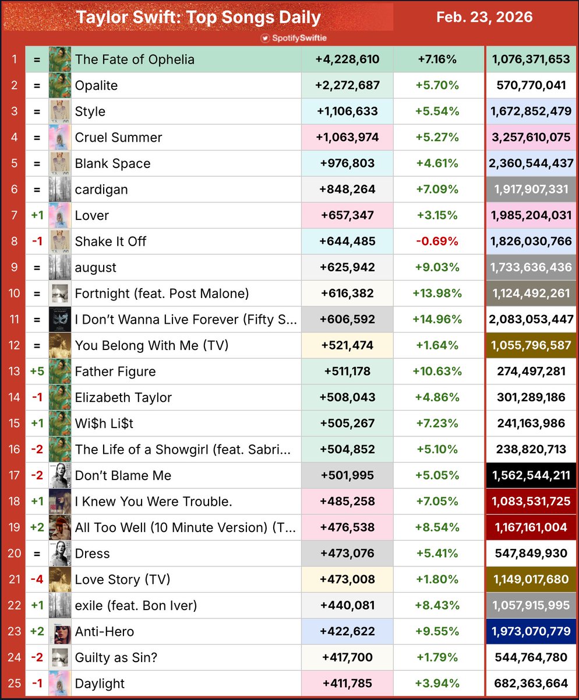579x700 pixels.
Task: Click the SpotifySwiftie Twitter bird icon
Action: (x=265, y=38)
